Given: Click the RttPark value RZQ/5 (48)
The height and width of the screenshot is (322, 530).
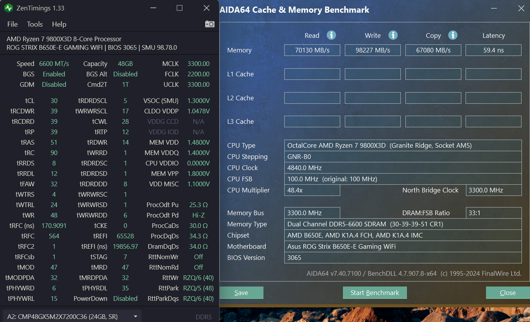Looking at the screenshot, I should (x=198, y=288).
